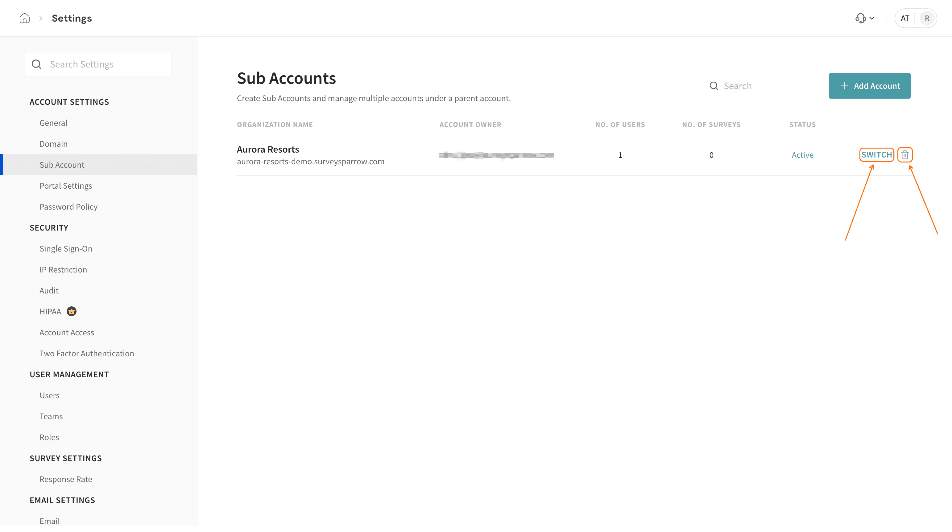Click the Settings breadcrumb title
The width and height of the screenshot is (952, 532).
72,18
